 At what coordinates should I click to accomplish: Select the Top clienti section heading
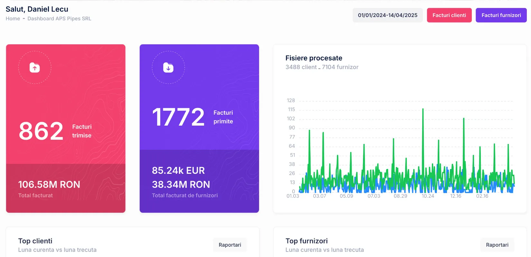35,241
